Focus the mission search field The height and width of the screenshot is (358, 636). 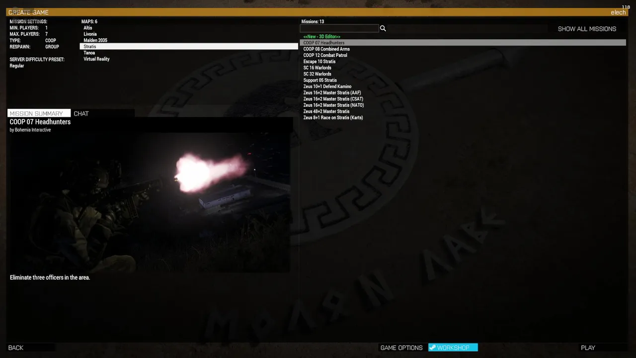click(x=339, y=28)
